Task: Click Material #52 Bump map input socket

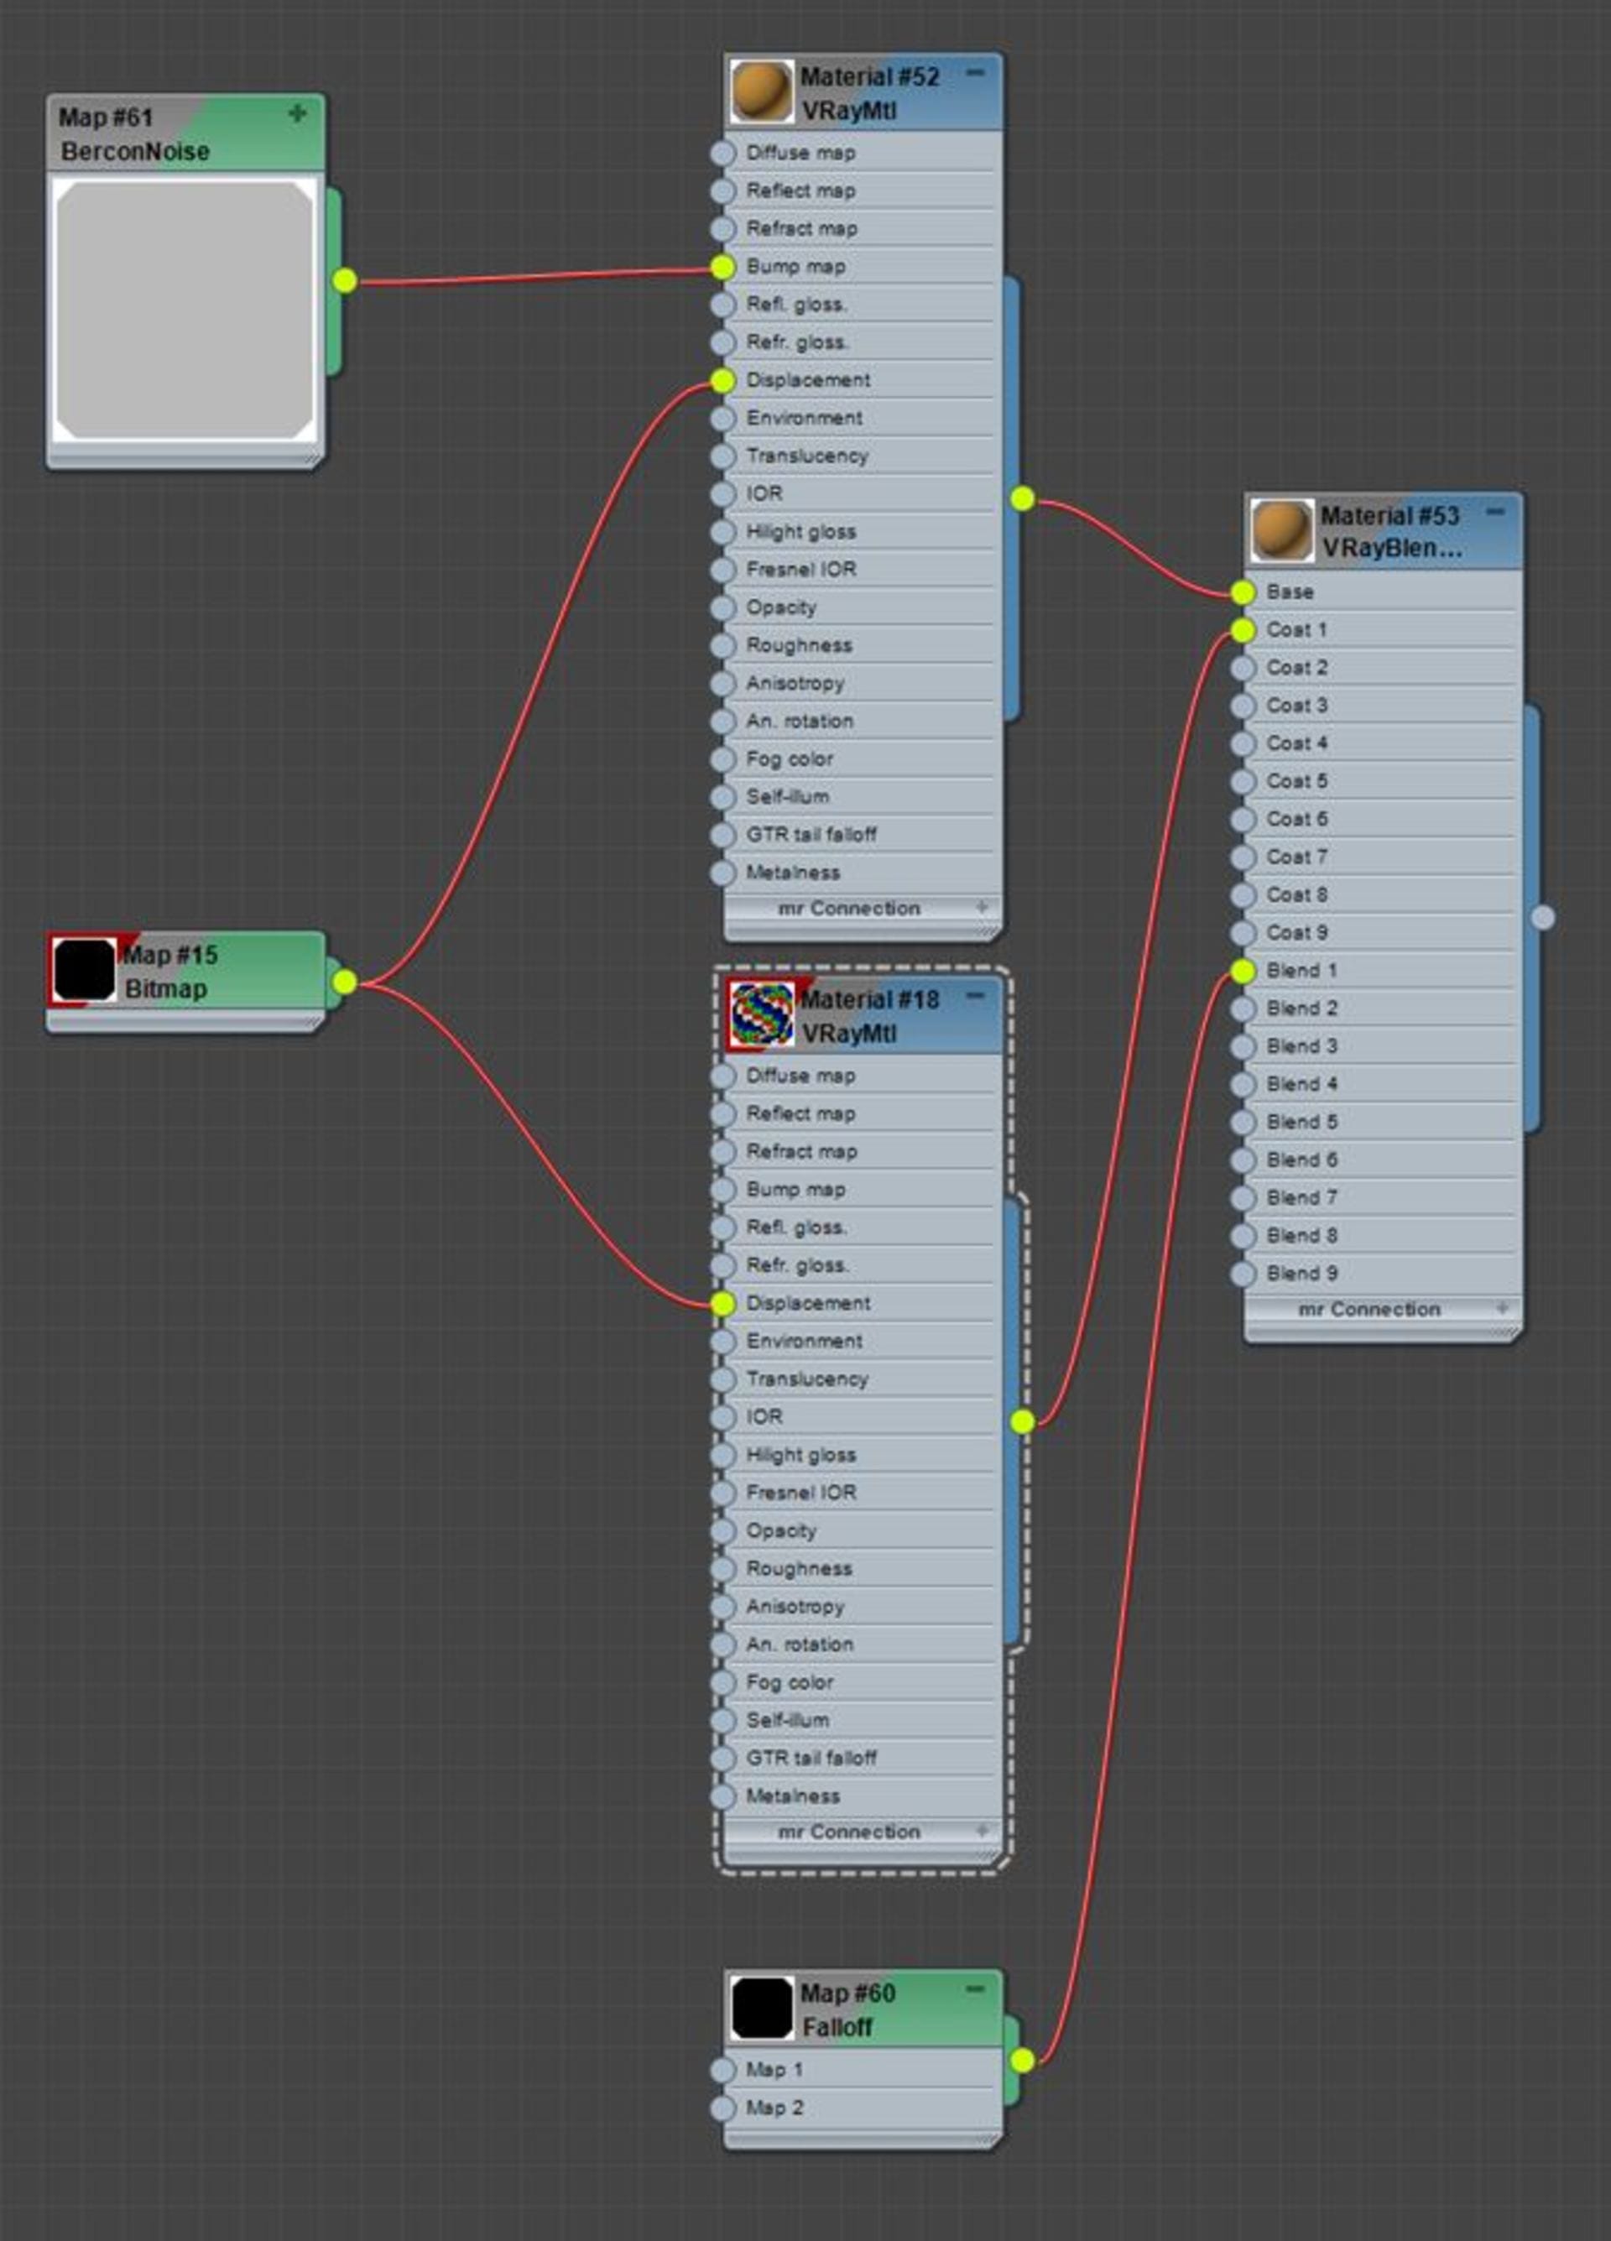Action: click(x=722, y=267)
